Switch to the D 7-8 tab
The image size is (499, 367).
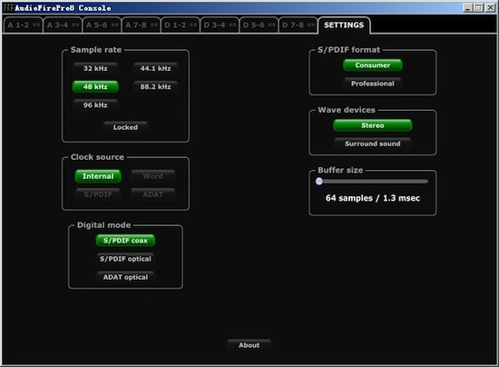pyautogui.click(x=298, y=25)
